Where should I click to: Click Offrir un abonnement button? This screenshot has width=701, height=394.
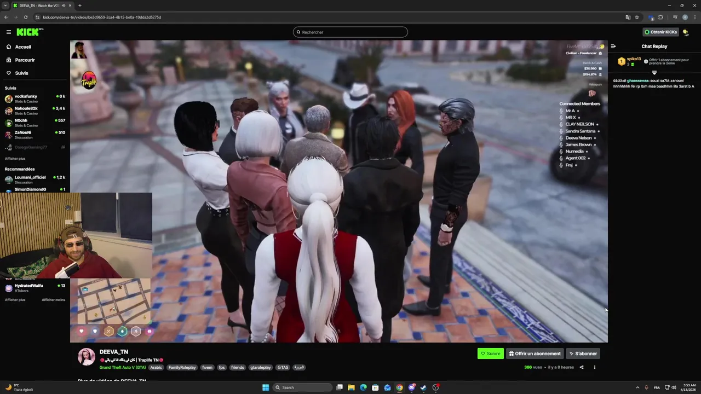pyautogui.click(x=535, y=354)
